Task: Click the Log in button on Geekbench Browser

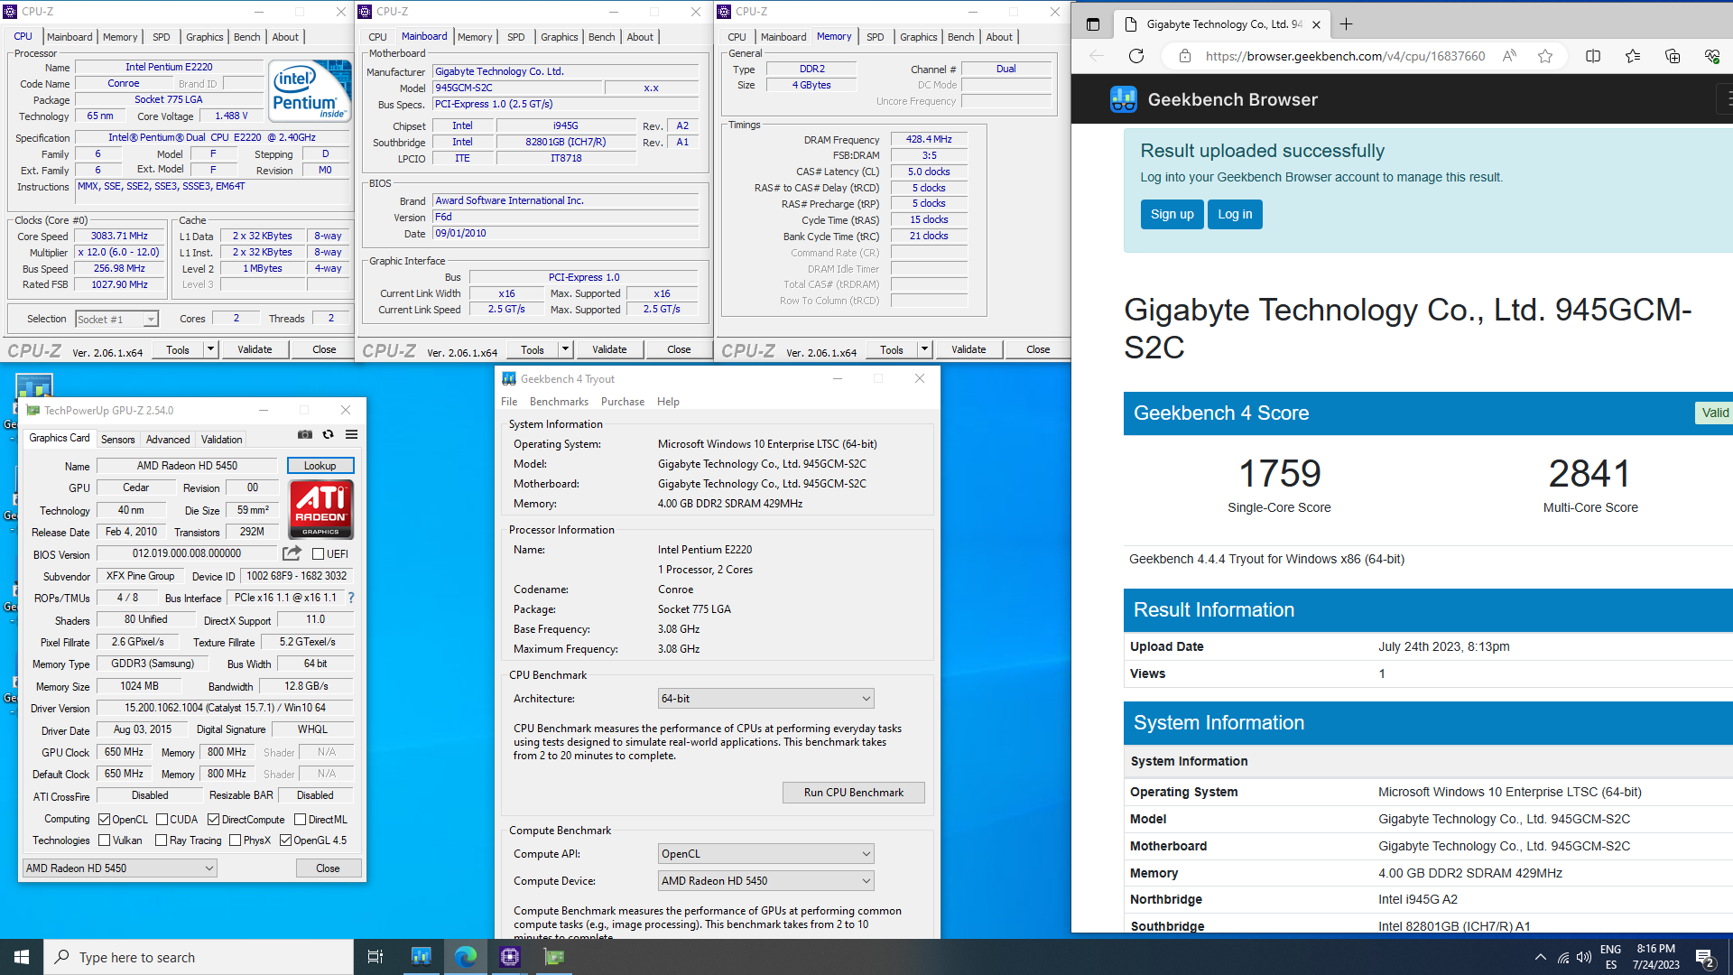Action: [x=1235, y=214]
